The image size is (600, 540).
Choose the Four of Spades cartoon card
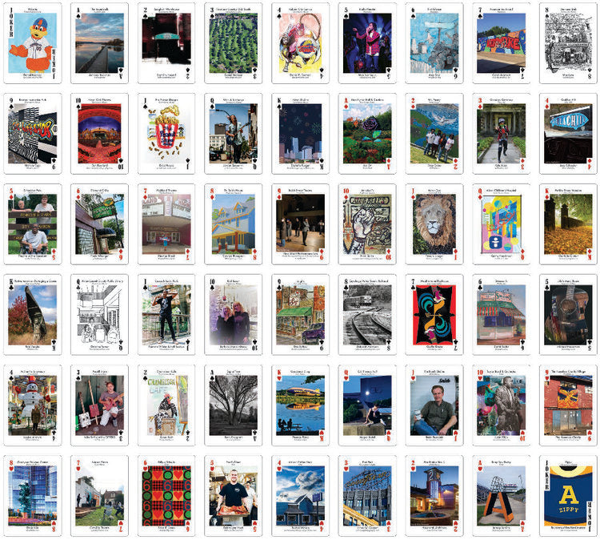pyautogui.click(x=300, y=43)
